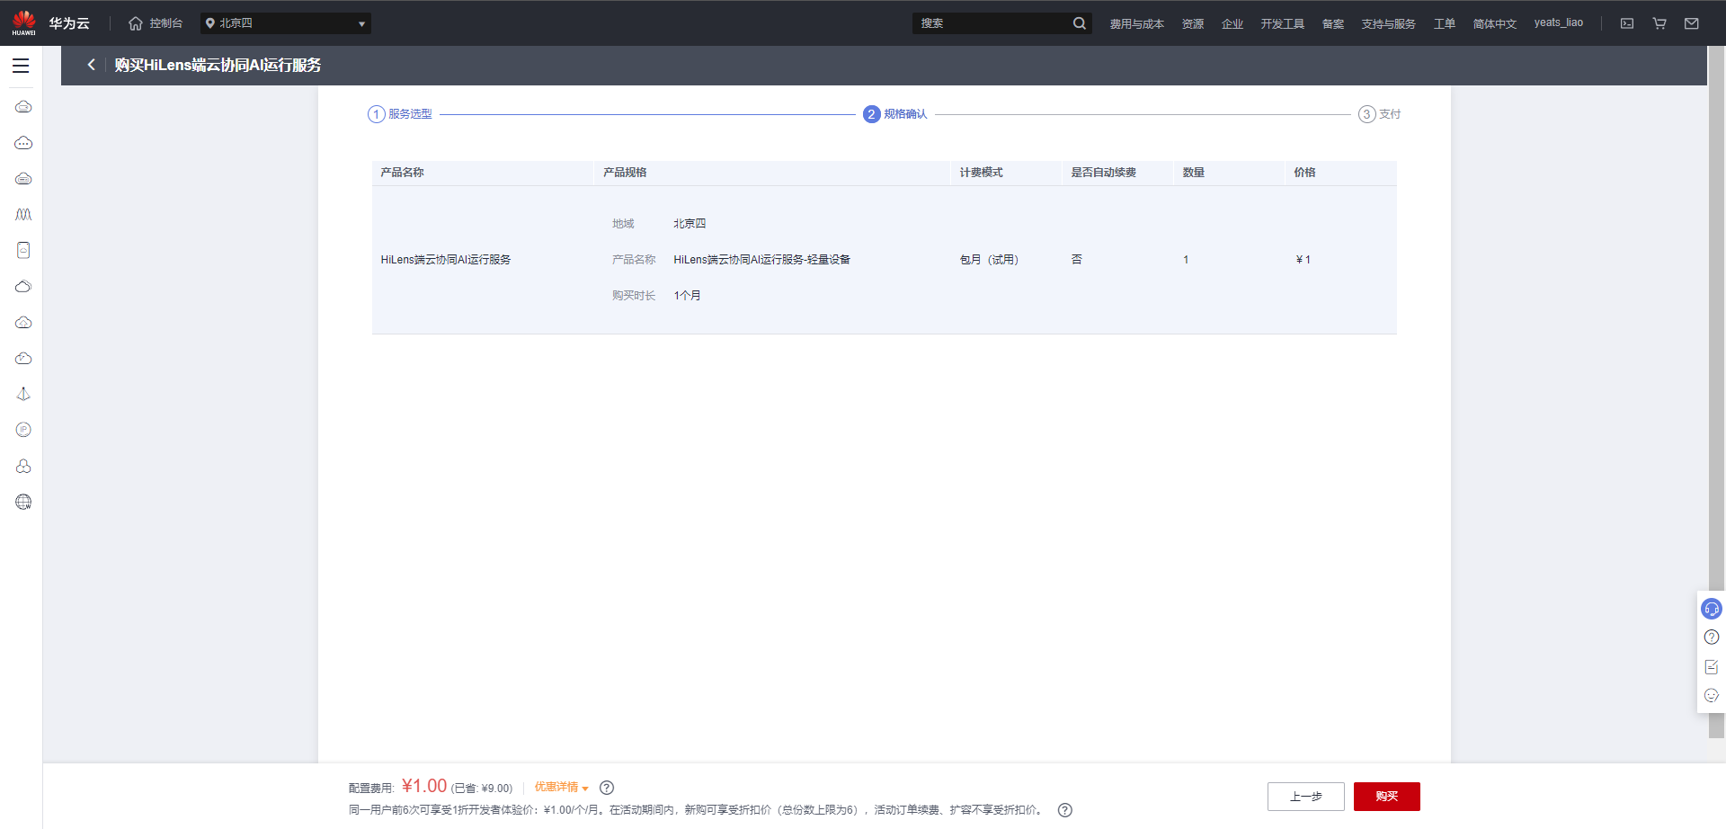Open the shopping cart icon
Screen dimensions: 1726x829
click(1659, 23)
